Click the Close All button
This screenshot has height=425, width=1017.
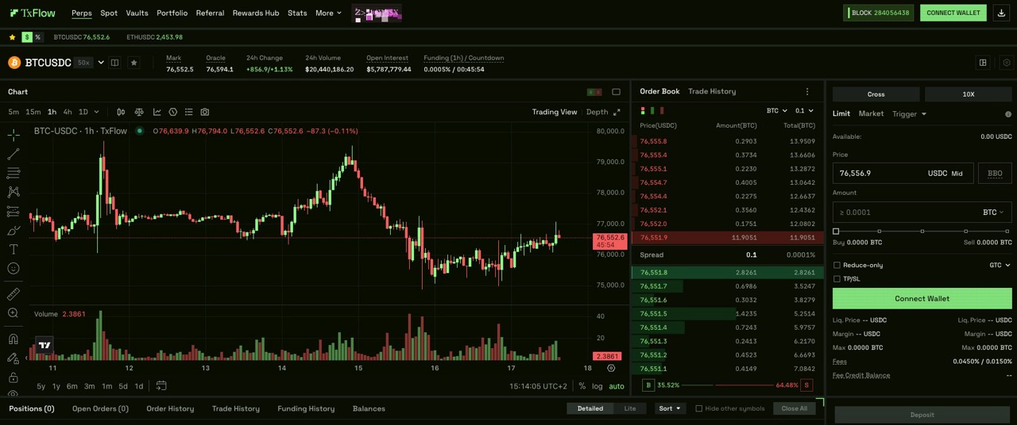coord(794,408)
